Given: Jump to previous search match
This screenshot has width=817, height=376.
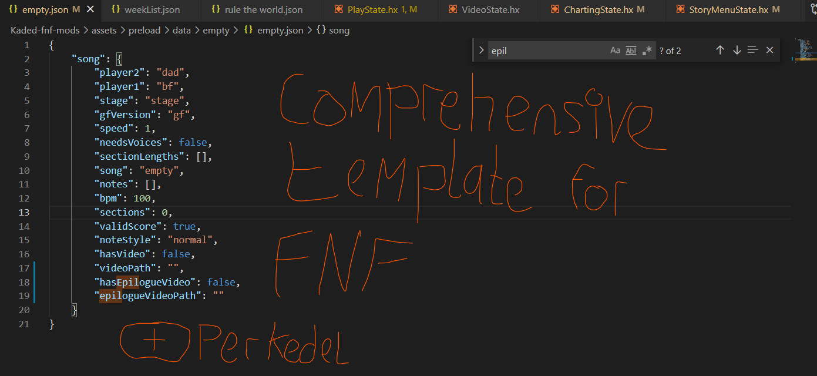Looking at the screenshot, I should (x=720, y=51).
